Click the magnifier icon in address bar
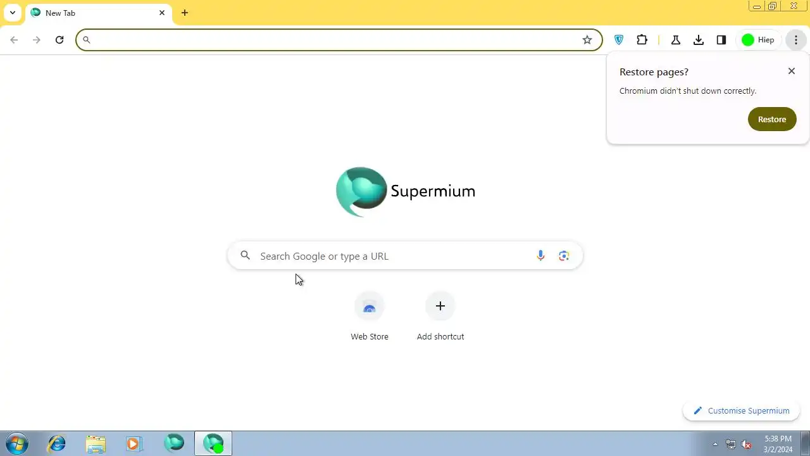Screen dimensions: 810x456 (x=87, y=40)
